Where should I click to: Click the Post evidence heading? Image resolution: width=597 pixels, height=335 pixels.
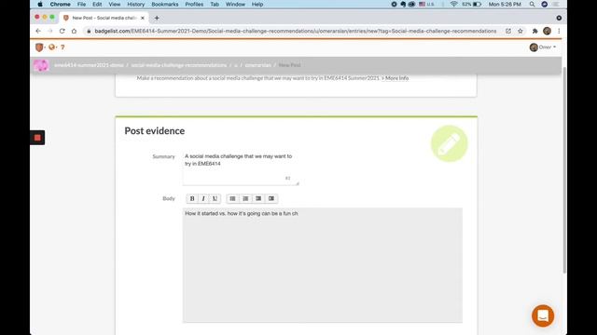pos(155,130)
